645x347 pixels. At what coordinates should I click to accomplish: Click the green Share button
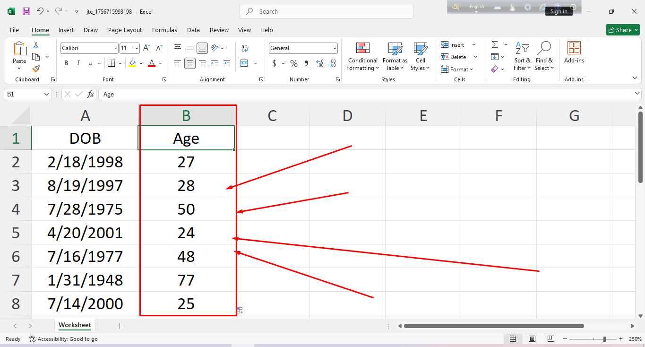click(622, 30)
